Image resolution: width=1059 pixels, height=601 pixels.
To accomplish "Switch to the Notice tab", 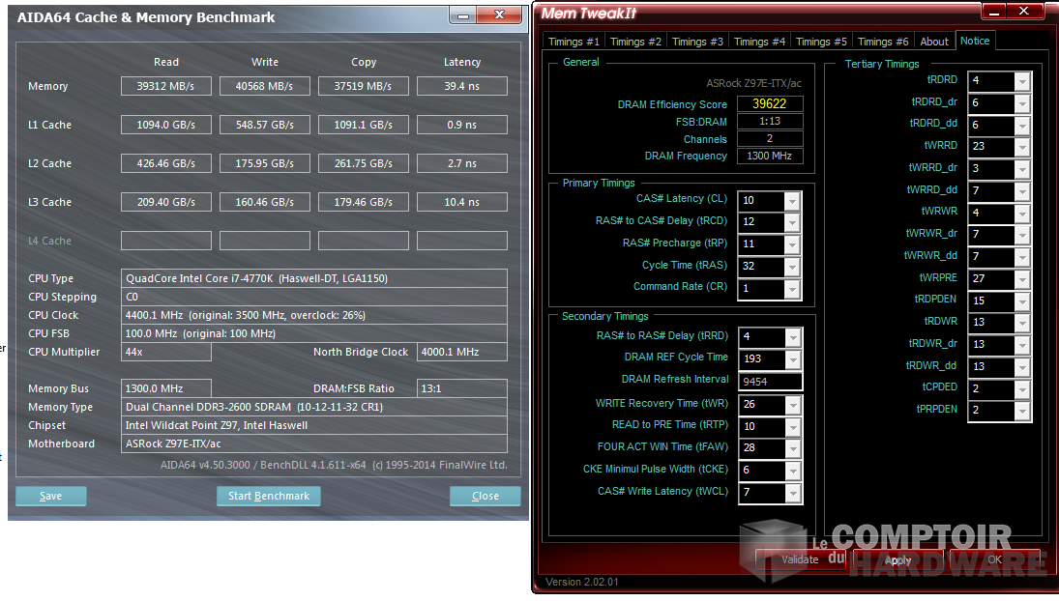I will (x=975, y=41).
